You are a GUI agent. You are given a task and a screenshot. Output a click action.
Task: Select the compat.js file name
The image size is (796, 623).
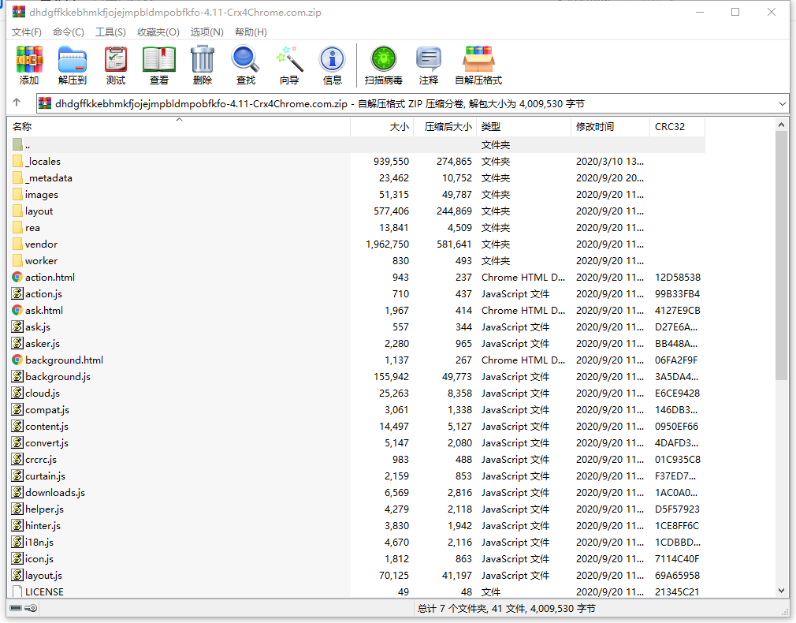point(47,409)
